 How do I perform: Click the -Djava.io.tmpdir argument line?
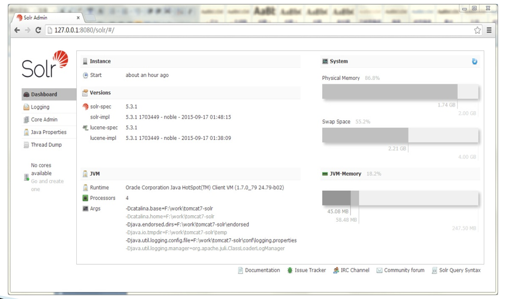(176, 232)
